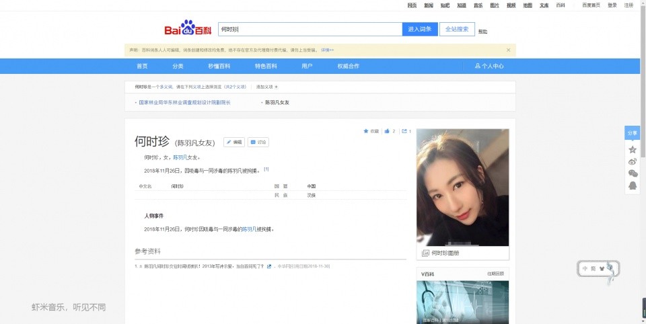
Task: Click the 新闻 link in top bar
Action: point(429,5)
